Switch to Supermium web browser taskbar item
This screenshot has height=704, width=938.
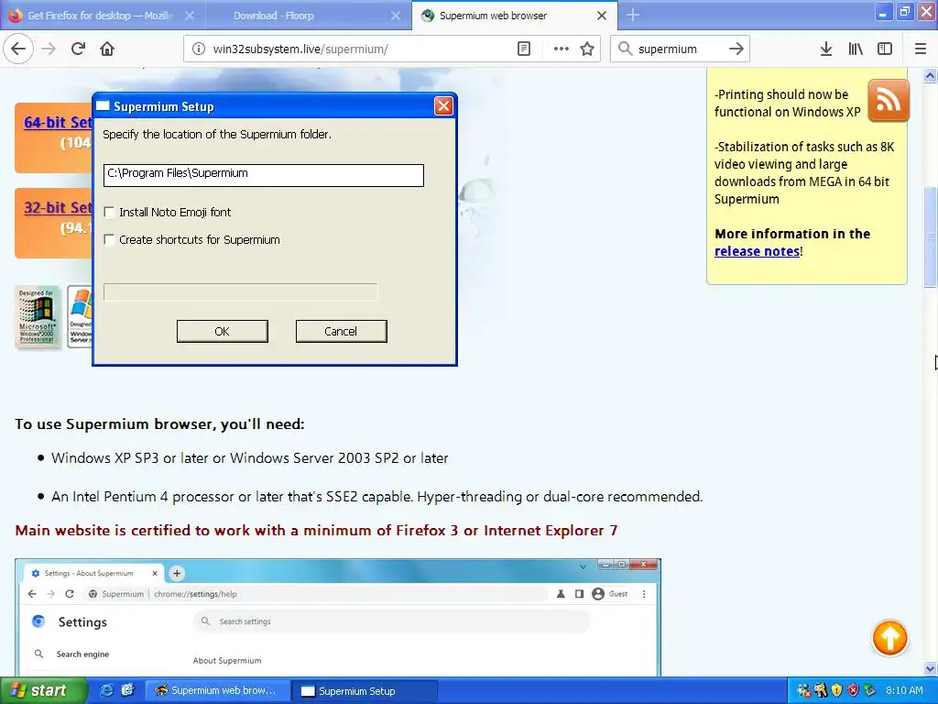tap(218, 691)
